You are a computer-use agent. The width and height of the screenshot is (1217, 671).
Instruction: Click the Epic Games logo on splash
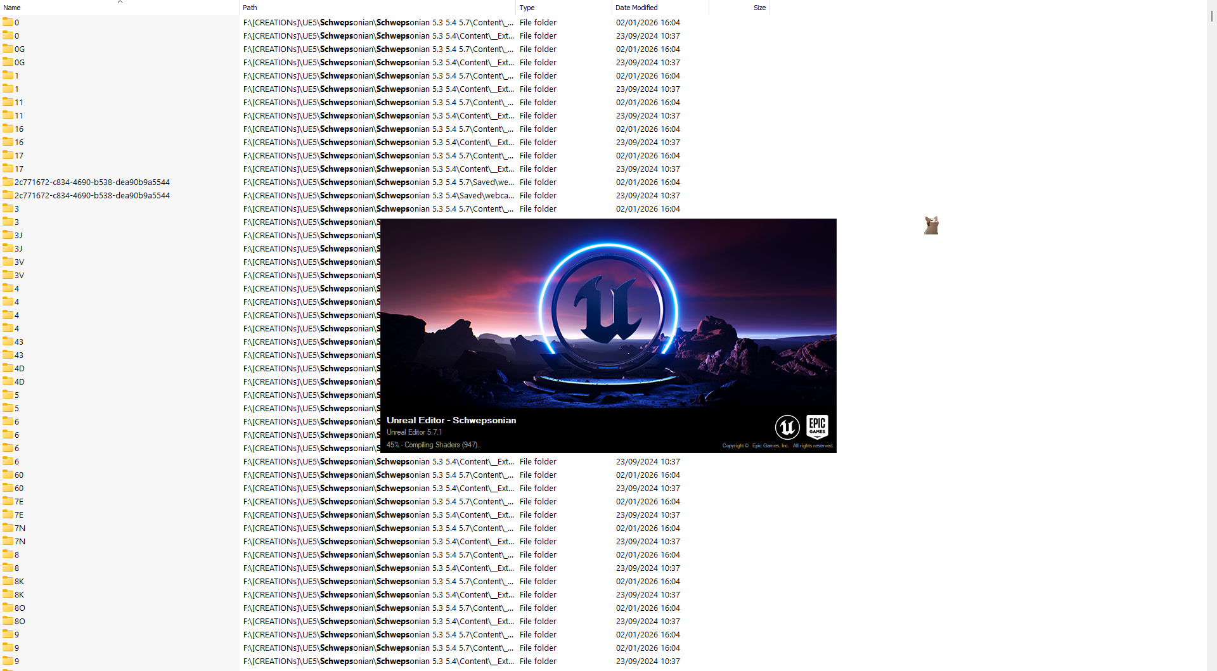(817, 427)
